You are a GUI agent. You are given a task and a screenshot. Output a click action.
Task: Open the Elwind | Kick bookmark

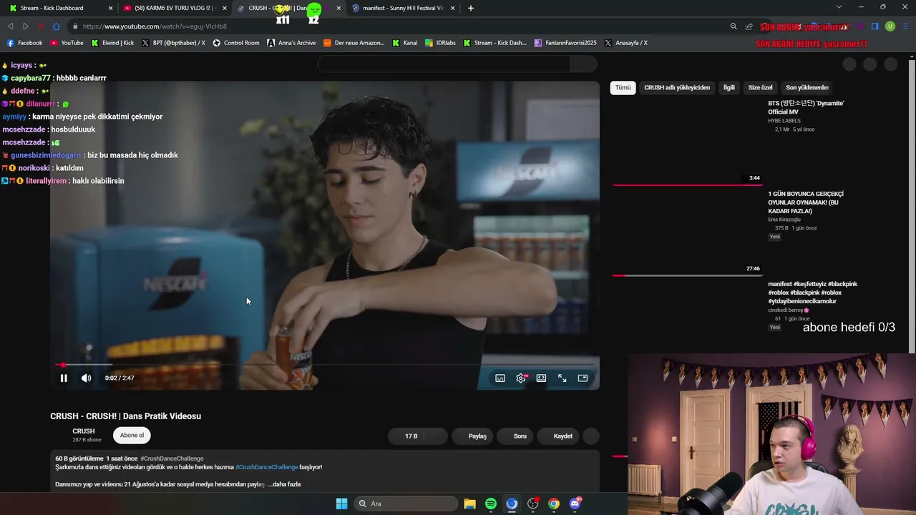[113, 43]
